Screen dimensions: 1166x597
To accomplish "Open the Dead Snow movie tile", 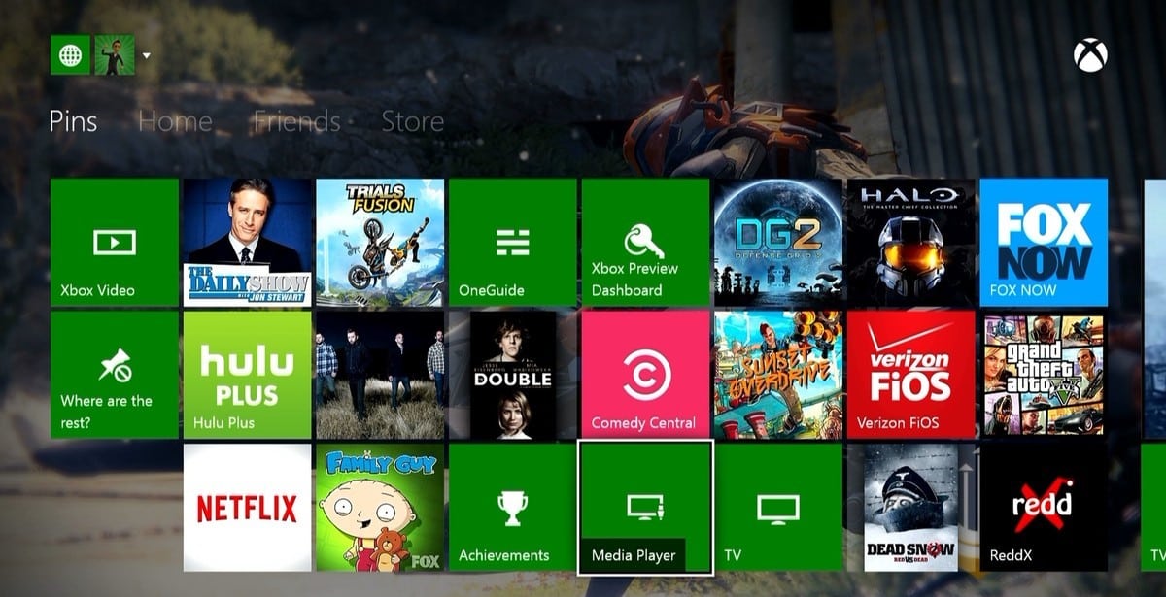I will [x=910, y=508].
